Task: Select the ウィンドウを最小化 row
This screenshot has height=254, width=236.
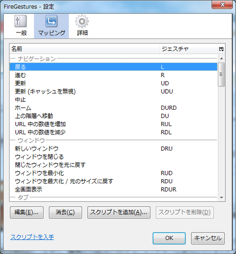Action: point(114,173)
